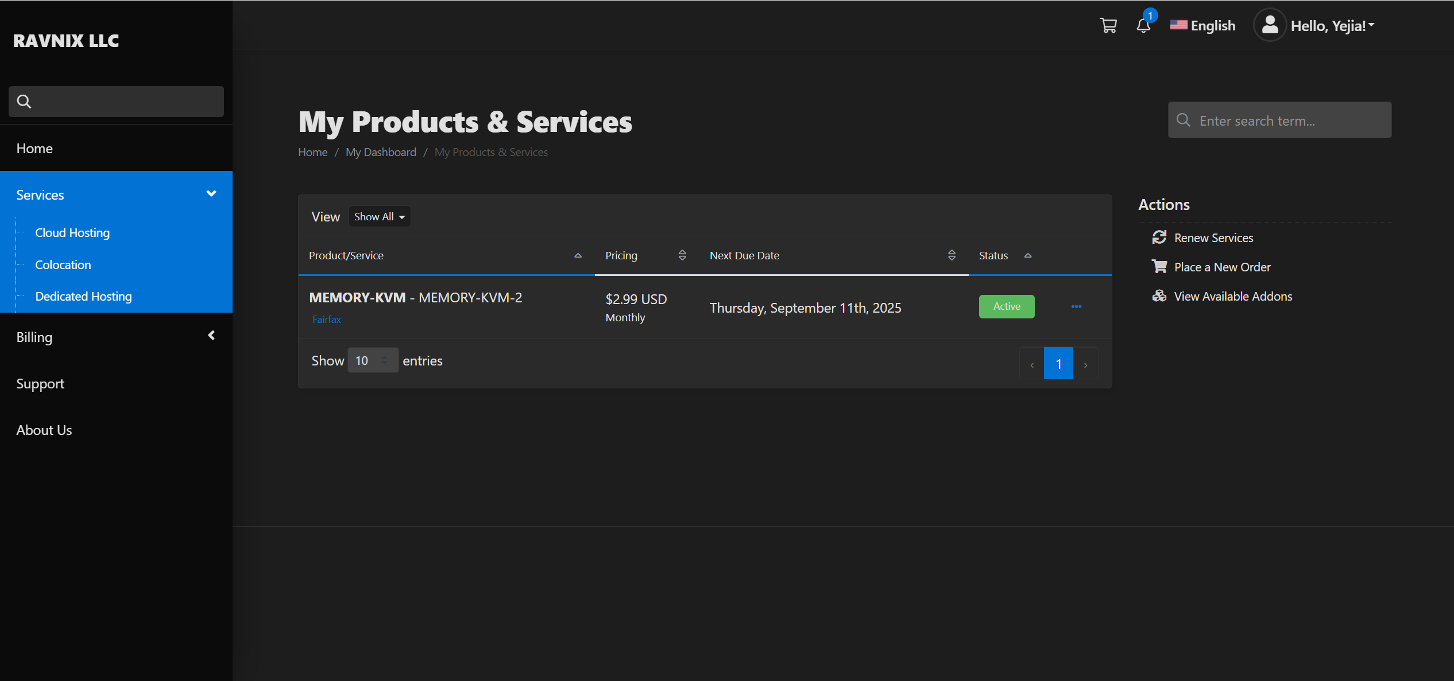The width and height of the screenshot is (1454, 681).
Task: Open the Support sidebar item
Action: [40, 383]
